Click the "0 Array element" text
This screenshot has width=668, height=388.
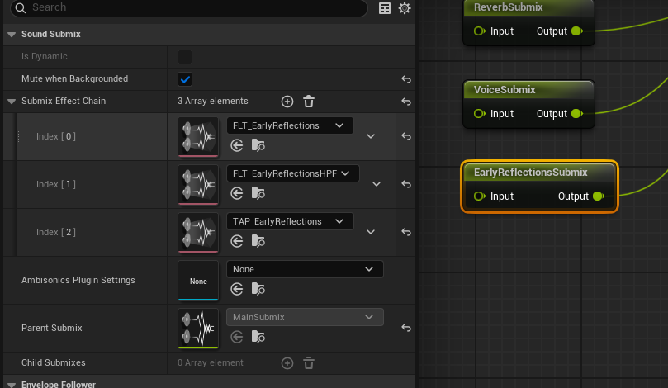(x=211, y=363)
